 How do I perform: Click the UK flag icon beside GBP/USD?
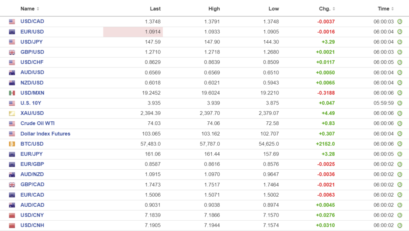[12, 52]
